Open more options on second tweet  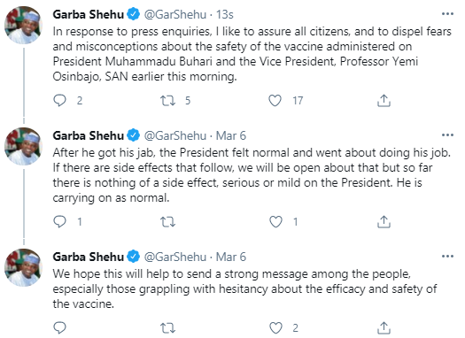tap(447, 135)
